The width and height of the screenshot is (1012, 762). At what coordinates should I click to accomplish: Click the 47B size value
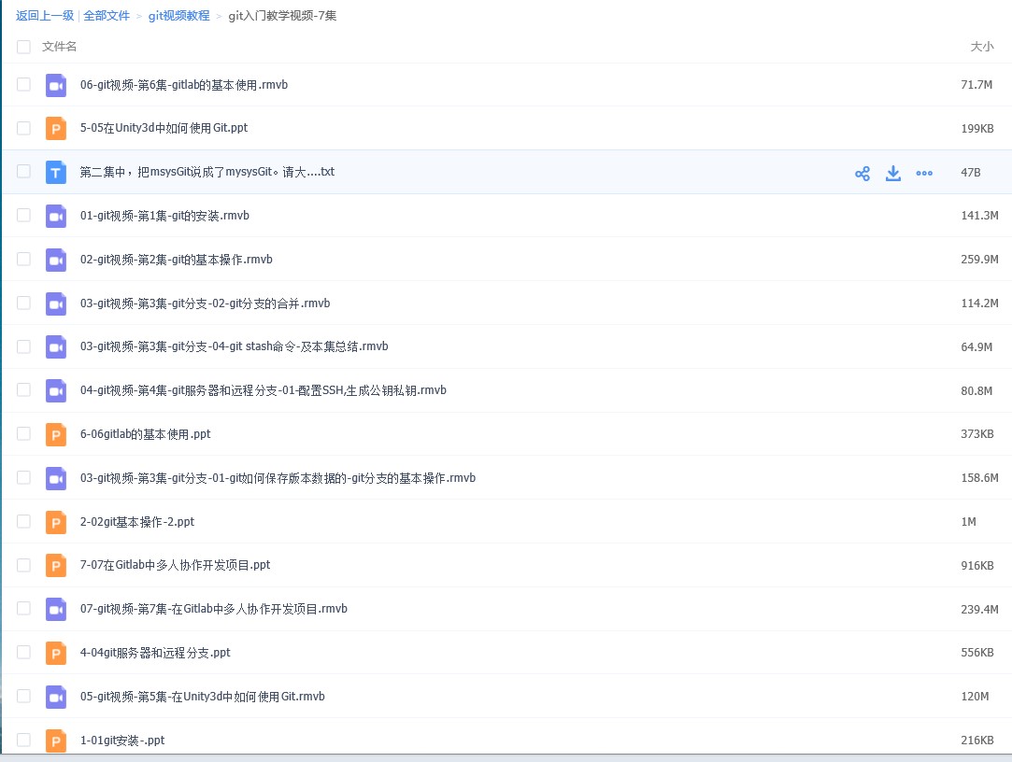[x=971, y=172]
